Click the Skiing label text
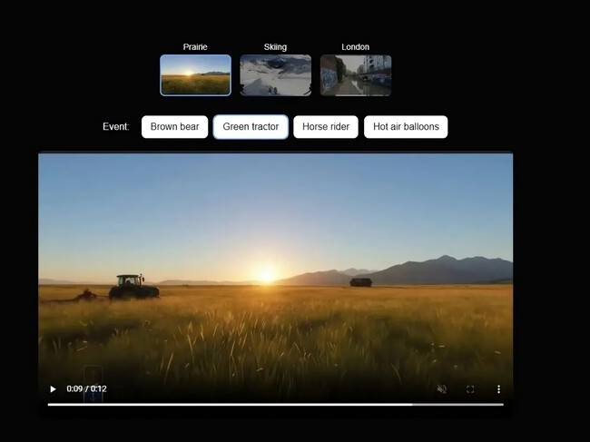The width and height of the screenshot is (590, 442). point(275,47)
